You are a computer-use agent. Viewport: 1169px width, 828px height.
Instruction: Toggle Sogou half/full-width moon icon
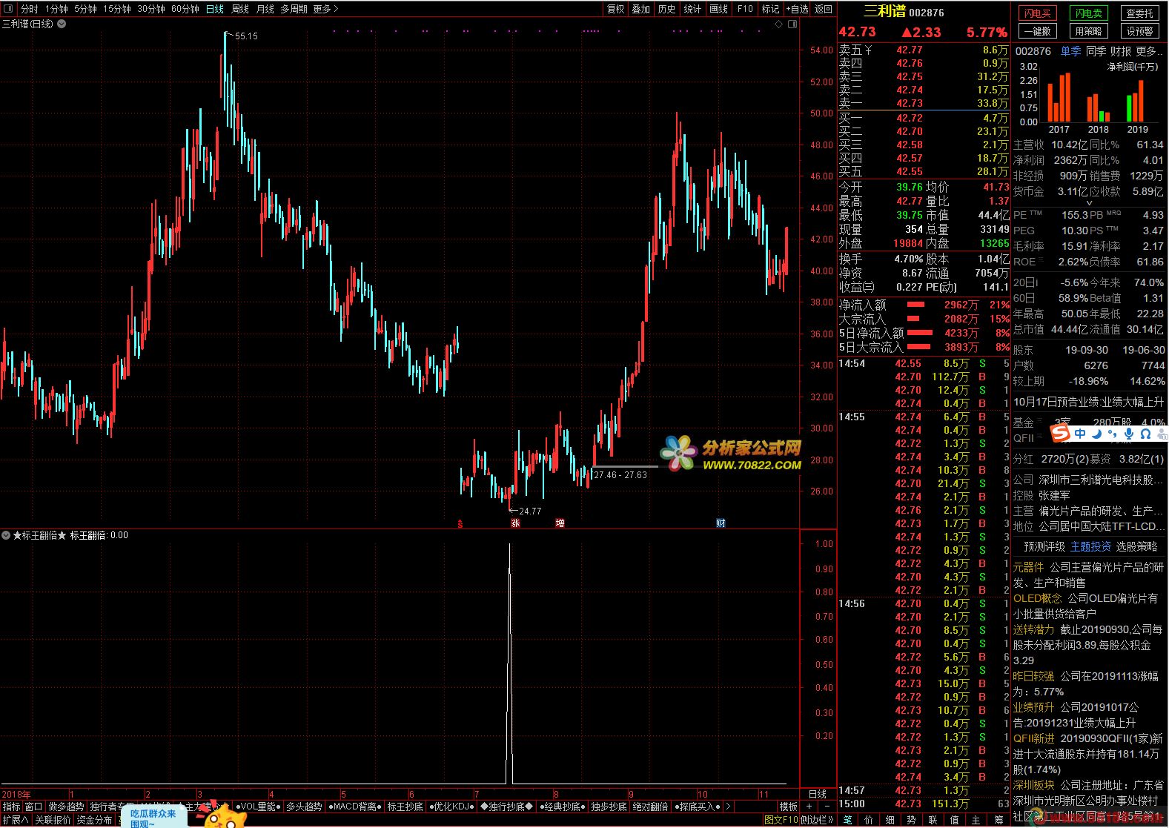[x=1096, y=434]
